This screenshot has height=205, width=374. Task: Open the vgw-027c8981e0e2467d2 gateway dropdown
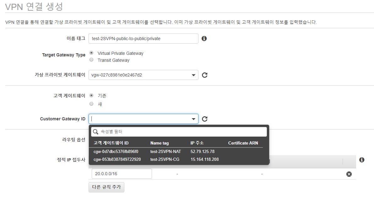tap(143, 75)
